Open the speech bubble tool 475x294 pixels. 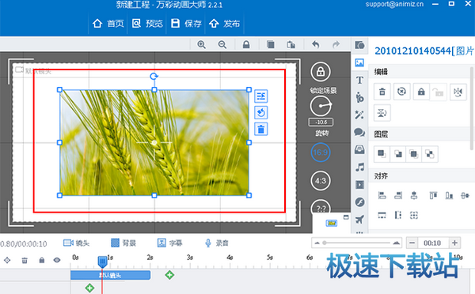(359, 132)
